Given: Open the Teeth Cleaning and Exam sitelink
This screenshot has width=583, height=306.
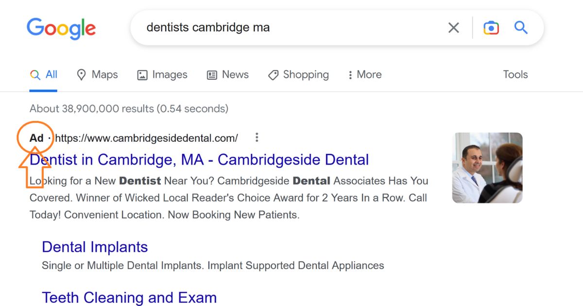Looking at the screenshot, I should pos(129,297).
